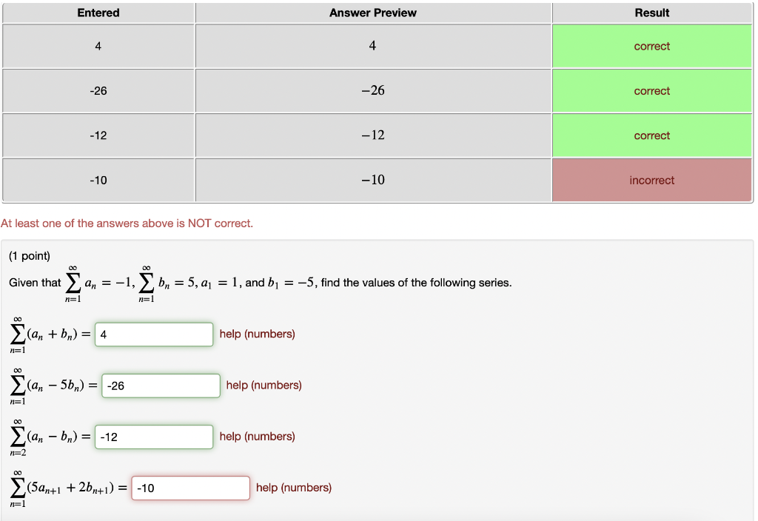
Task: Select the correct result cell beside -26
Action: (x=651, y=90)
